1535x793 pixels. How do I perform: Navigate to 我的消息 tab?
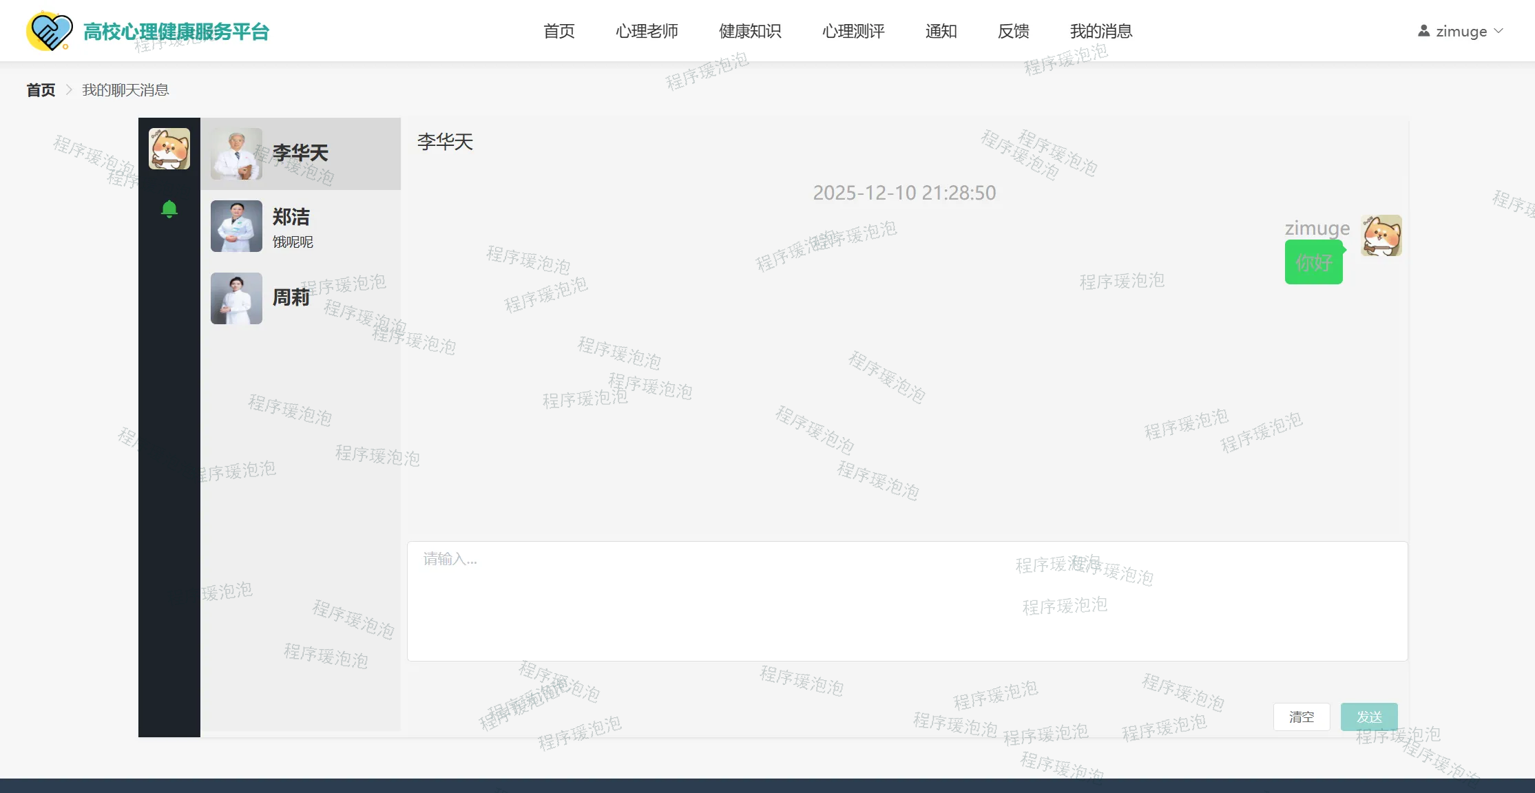(x=1100, y=31)
